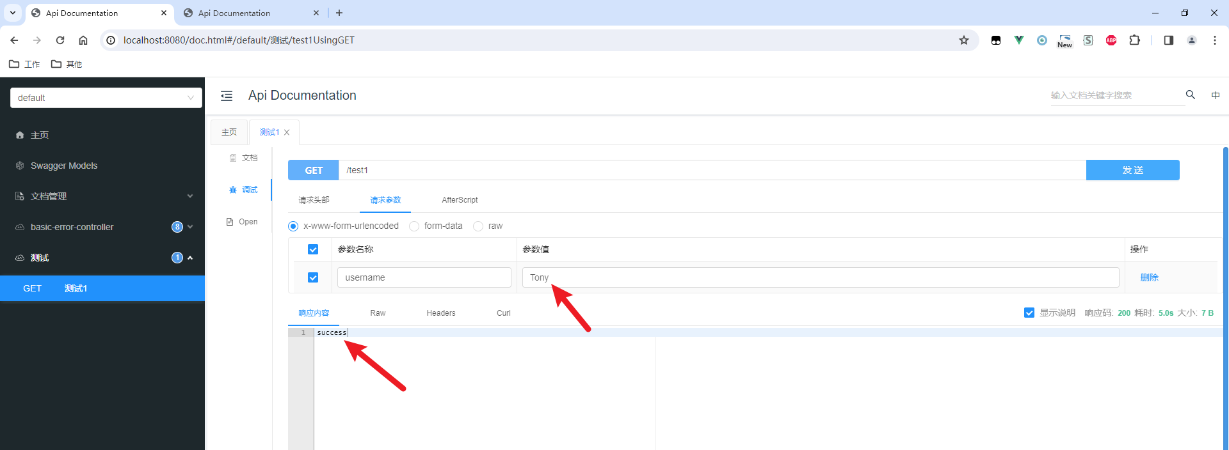Collapse the sidebar menu fold icon
Screen dimensions: 1229x450
227,96
